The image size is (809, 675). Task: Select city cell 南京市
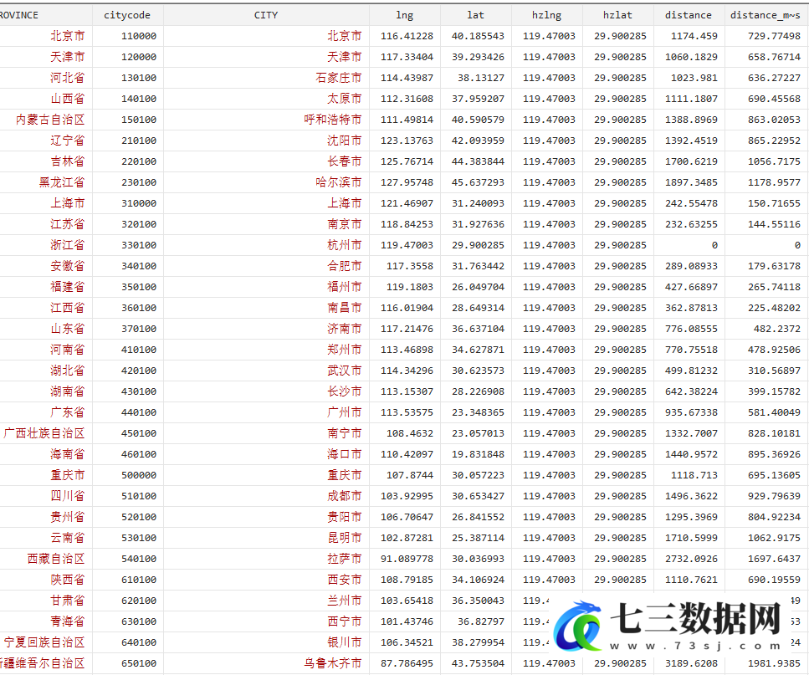(x=345, y=224)
